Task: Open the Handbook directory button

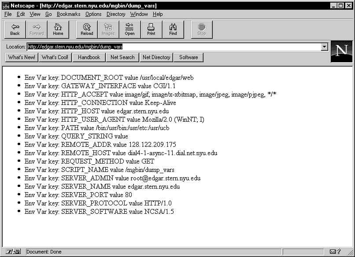Action: pos(89,57)
